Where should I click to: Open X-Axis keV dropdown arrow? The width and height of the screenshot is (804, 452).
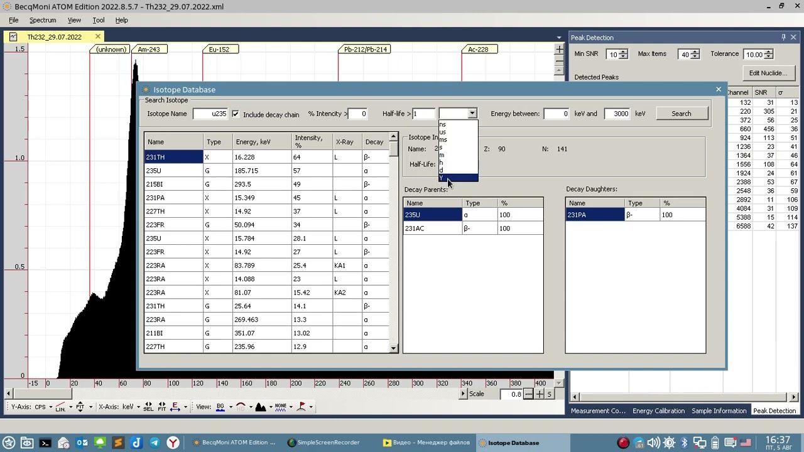coord(138,407)
